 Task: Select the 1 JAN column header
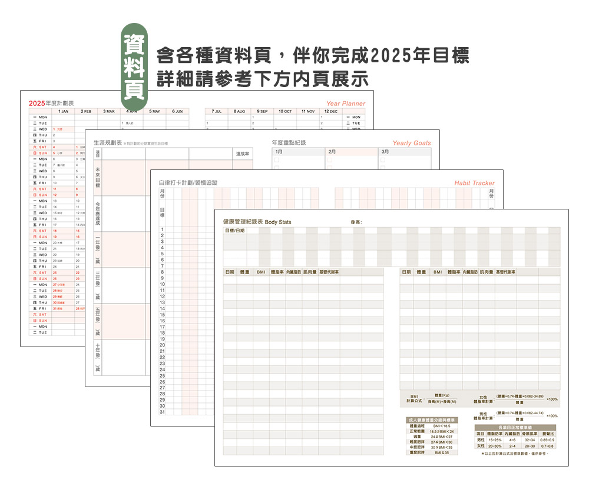tap(63, 111)
